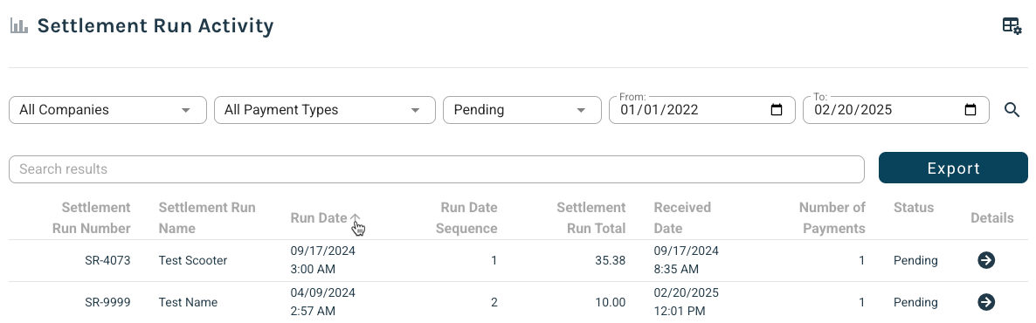Sort by Settlement Run Total column
This screenshot has width=1036, height=323.
[x=591, y=218]
